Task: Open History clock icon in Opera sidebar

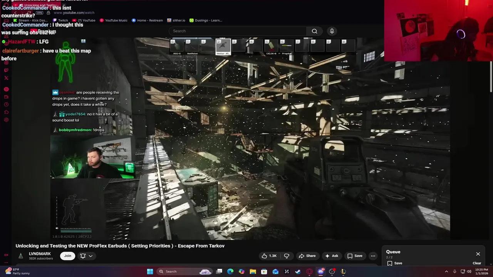Action: 6,104
